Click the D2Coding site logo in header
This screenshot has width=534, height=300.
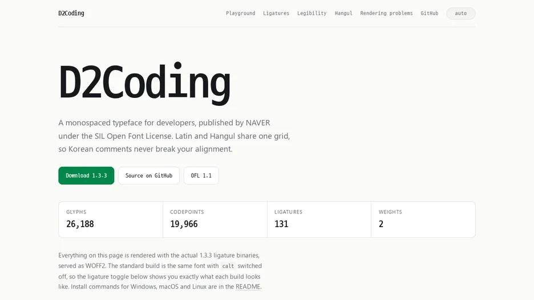click(71, 13)
